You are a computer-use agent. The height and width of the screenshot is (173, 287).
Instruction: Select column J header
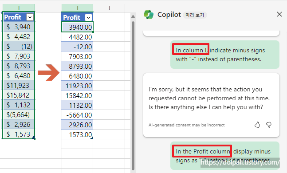pyautogui.click(x=109, y=8)
